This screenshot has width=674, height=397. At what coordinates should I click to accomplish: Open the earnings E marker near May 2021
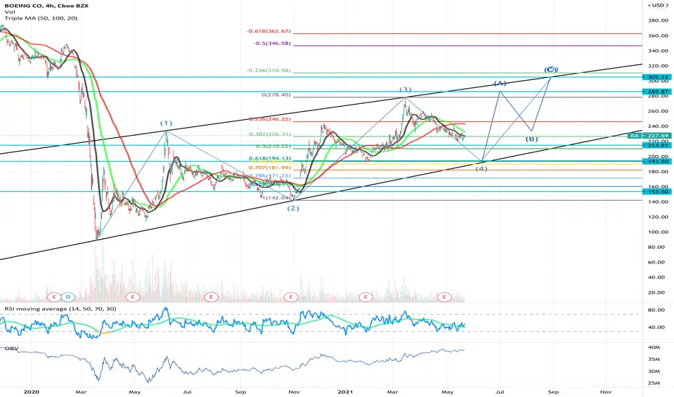point(444,297)
